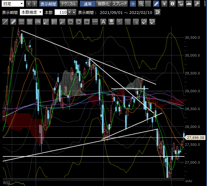Click the スプレッド button
Screen dimensions: 207x186
[x=120, y=4]
